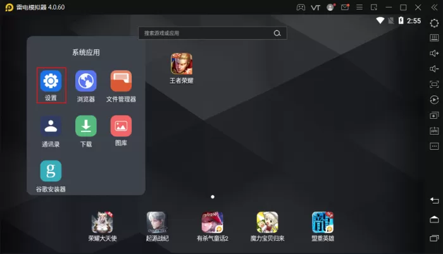Open recent apps button in sidebar
The image size is (443, 254).
coord(434,238)
